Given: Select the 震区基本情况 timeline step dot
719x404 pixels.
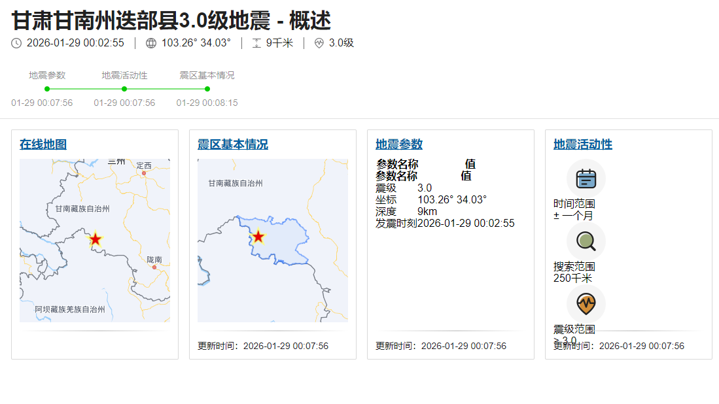Looking at the screenshot, I should [x=207, y=89].
